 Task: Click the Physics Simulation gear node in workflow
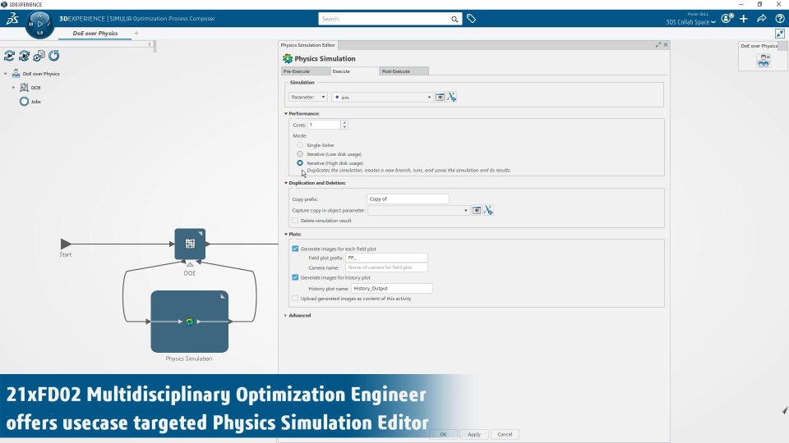click(x=189, y=322)
